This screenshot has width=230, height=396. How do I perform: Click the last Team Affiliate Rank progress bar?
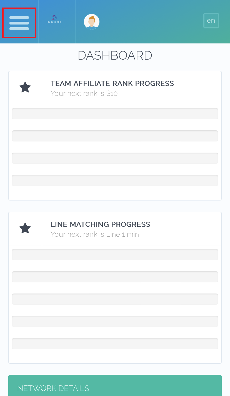point(115,180)
